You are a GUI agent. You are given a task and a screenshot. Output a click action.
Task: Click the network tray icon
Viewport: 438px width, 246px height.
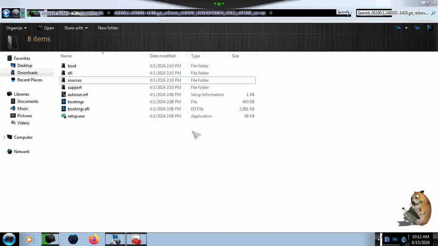click(395, 240)
